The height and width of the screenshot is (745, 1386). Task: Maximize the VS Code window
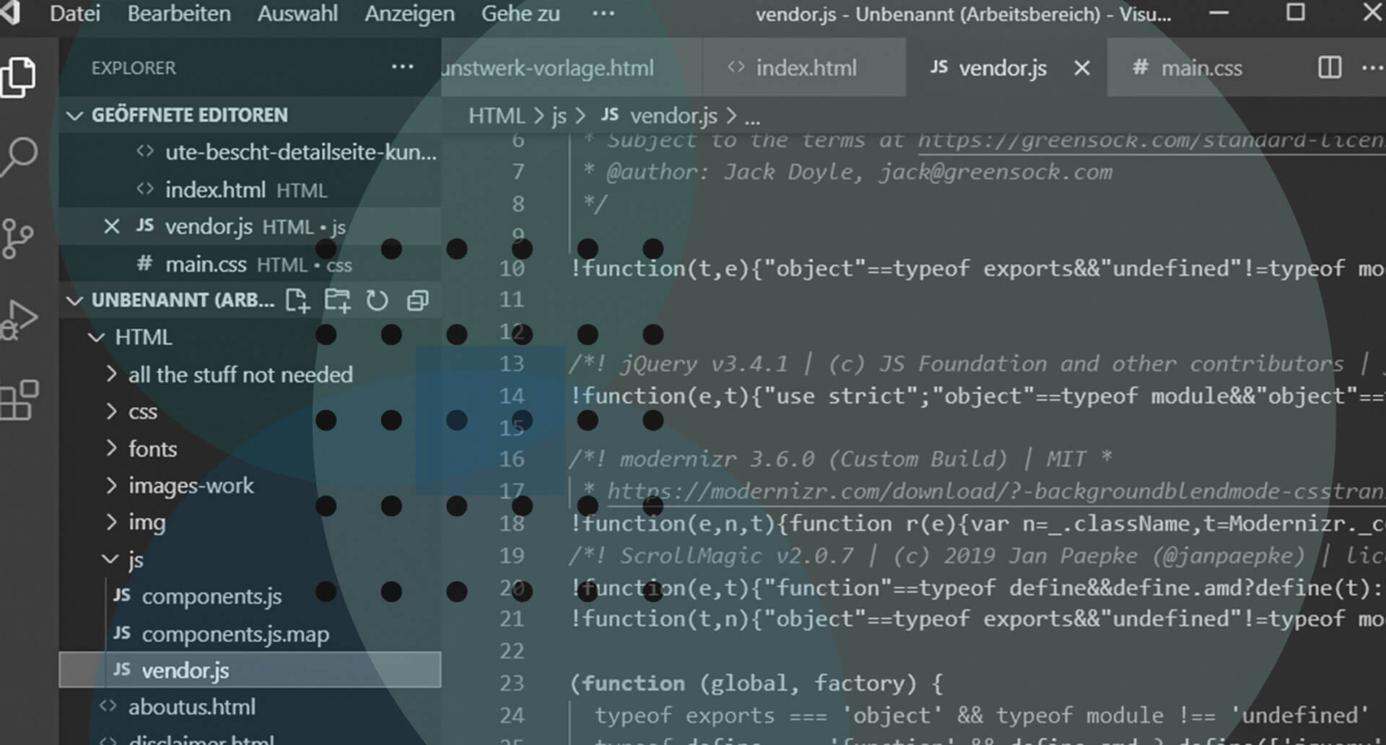[x=1296, y=13]
